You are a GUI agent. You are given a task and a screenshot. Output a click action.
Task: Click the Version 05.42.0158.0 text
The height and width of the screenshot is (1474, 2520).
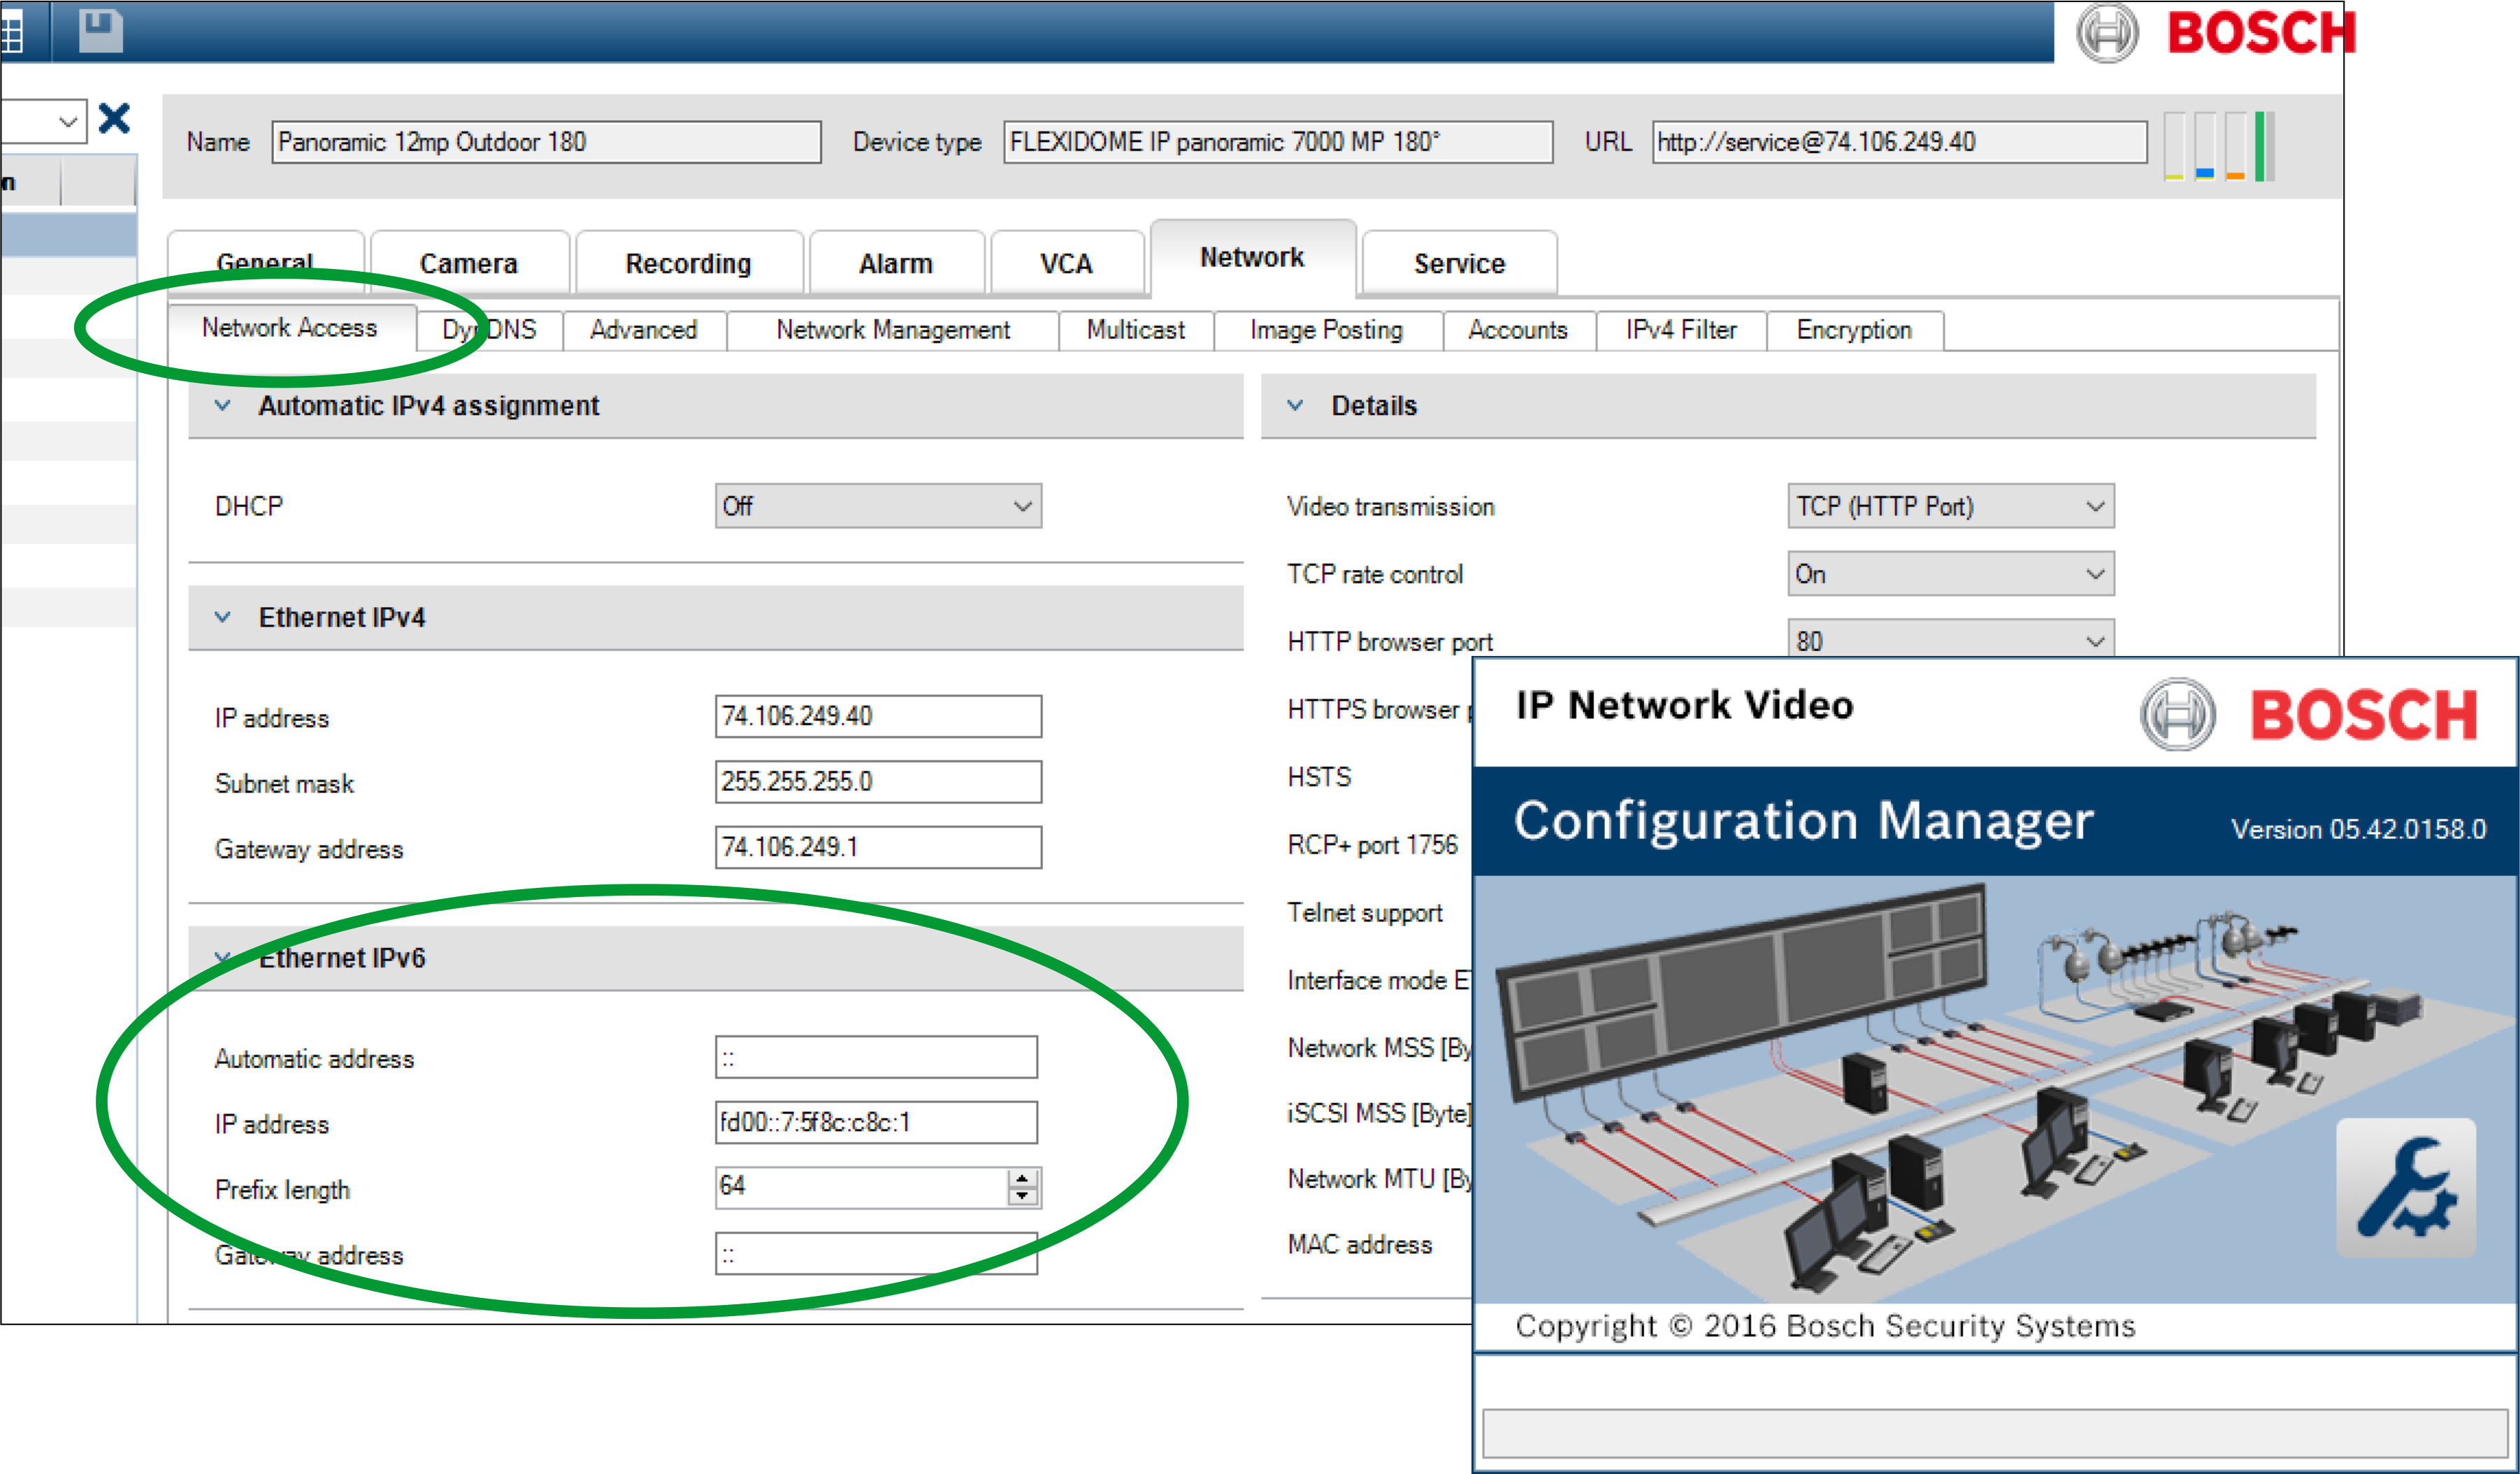click(x=2359, y=829)
